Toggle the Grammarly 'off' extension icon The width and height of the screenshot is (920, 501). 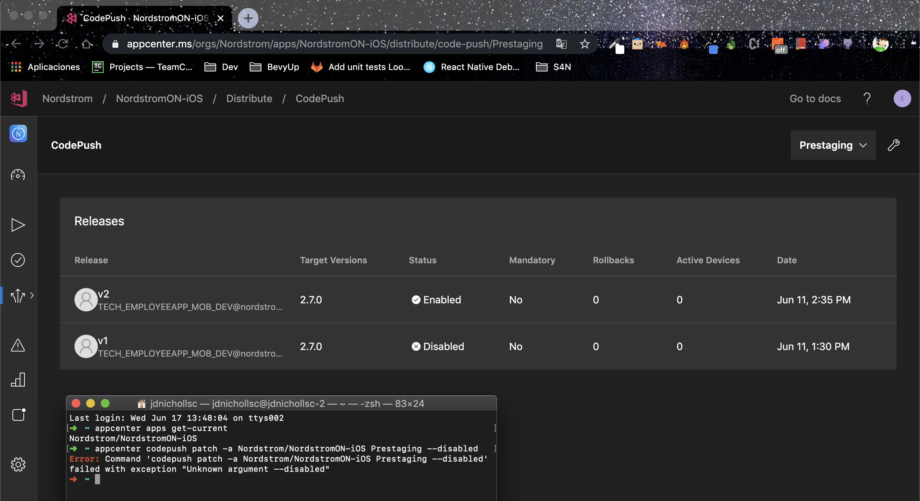click(x=779, y=44)
